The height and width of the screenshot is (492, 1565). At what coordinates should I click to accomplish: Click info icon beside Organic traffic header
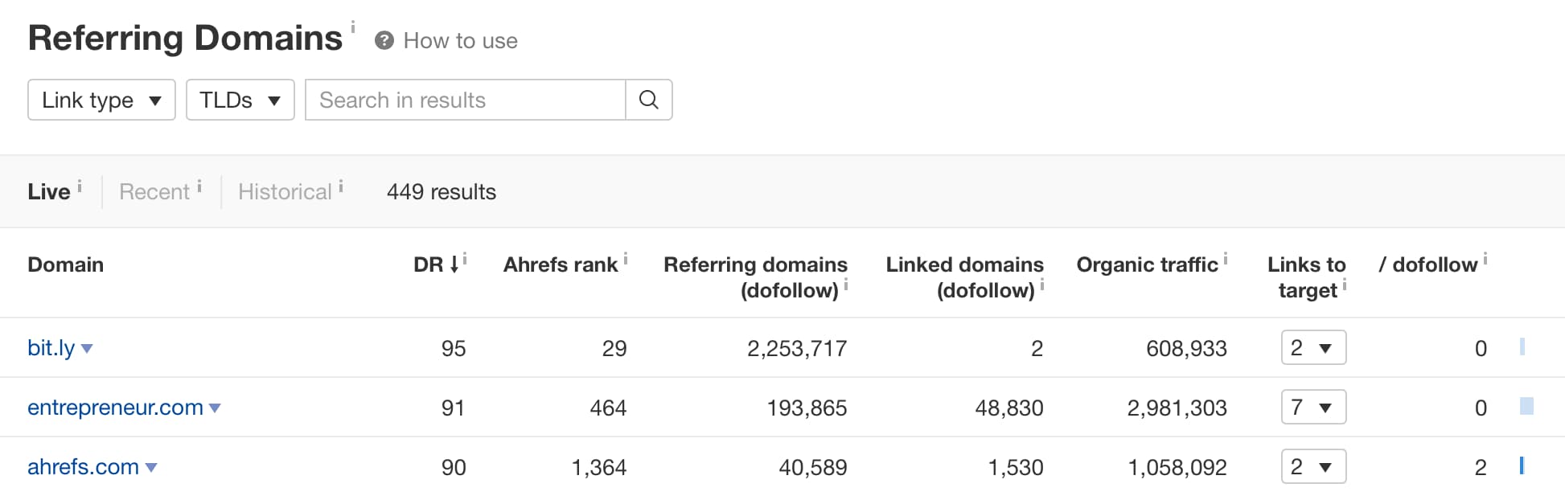click(x=1226, y=258)
